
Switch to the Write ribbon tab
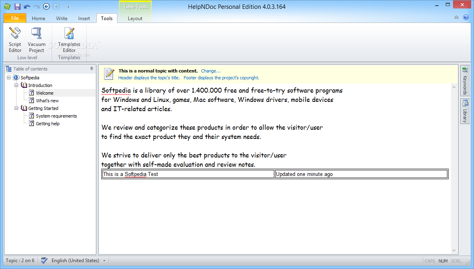(62, 19)
